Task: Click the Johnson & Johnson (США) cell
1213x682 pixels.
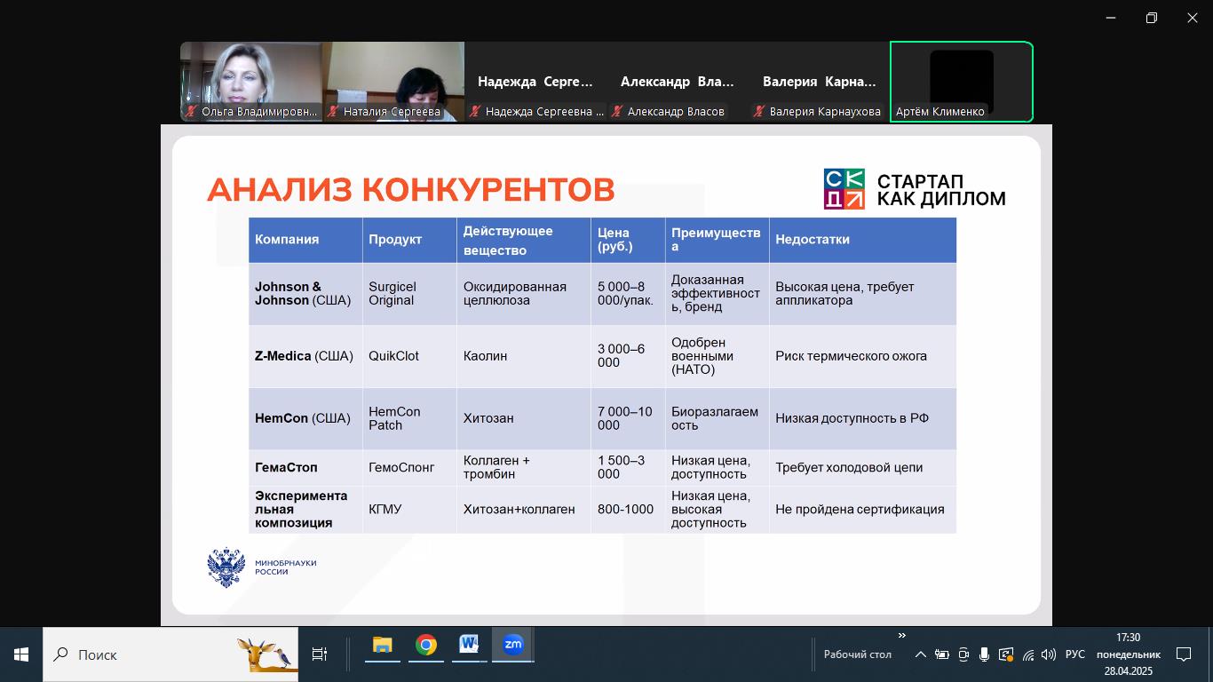Action: 305,294
